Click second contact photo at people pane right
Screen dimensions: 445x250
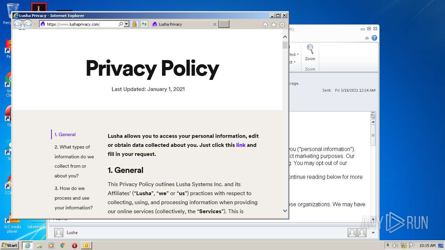point(362,233)
